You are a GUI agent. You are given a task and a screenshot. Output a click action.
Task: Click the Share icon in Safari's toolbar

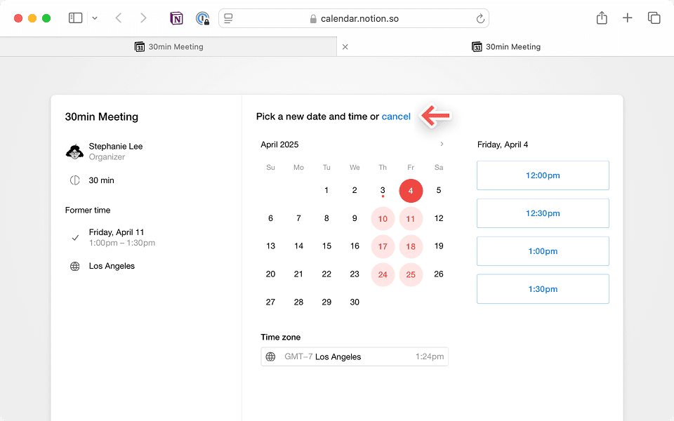[x=601, y=18]
